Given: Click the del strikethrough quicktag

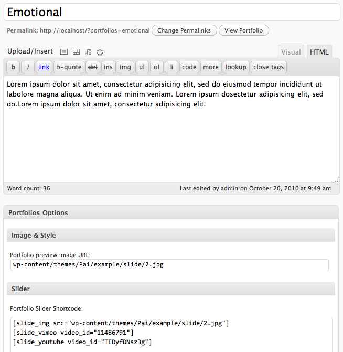Looking at the screenshot, I should coord(92,67).
